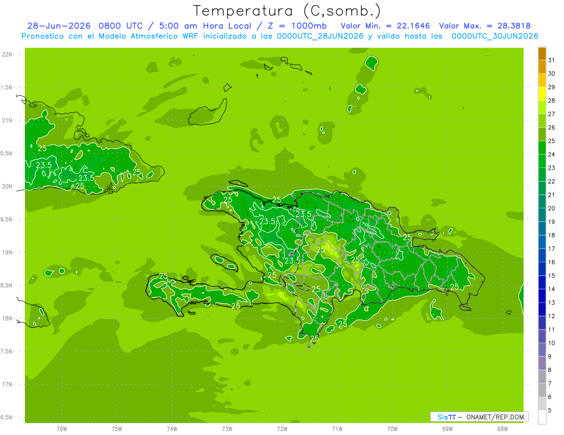Click the 'Z = 1000mb' level text
This screenshot has height=435, width=564.
pos(297,26)
